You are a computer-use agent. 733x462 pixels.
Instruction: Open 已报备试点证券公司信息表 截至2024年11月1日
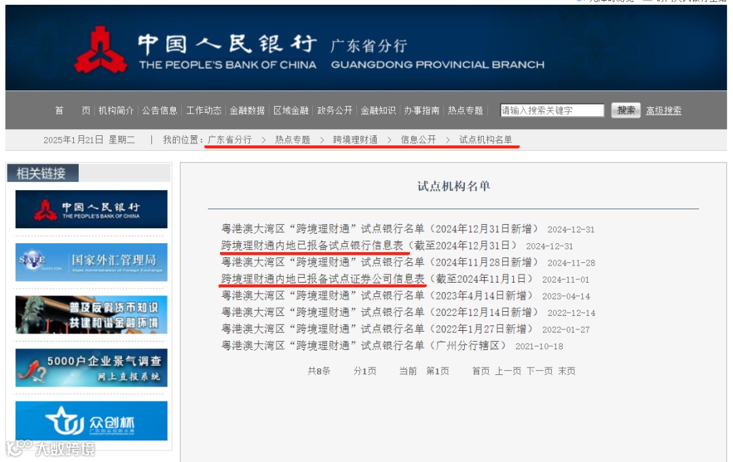pos(377,279)
